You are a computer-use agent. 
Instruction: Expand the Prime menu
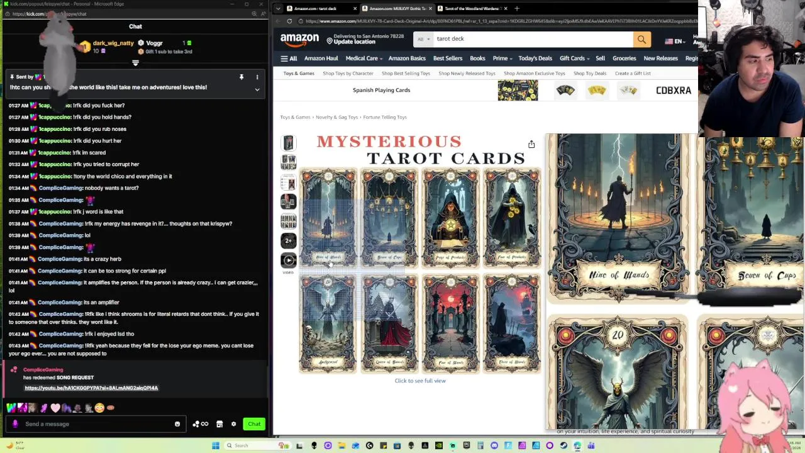pos(502,59)
